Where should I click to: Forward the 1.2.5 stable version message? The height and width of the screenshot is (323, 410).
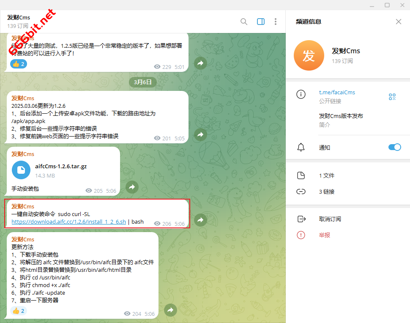click(x=200, y=63)
